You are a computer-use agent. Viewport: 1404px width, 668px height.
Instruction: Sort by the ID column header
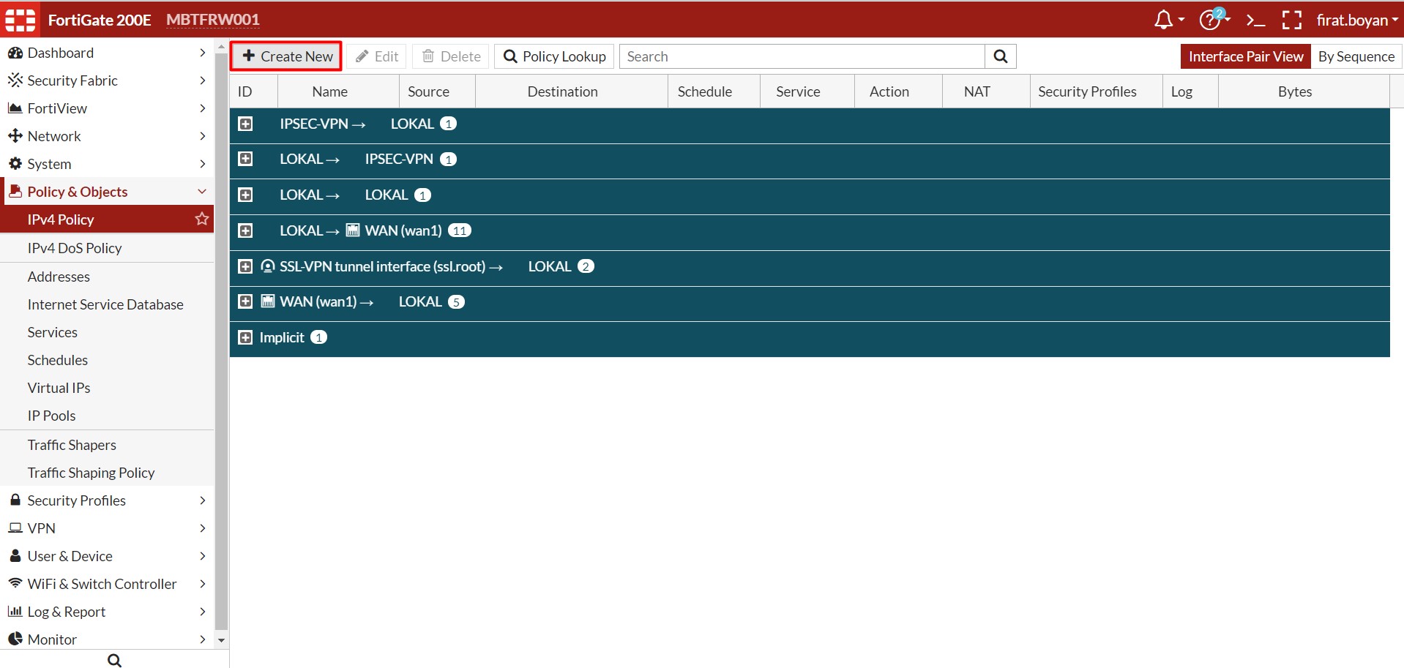tap(253, 91)
